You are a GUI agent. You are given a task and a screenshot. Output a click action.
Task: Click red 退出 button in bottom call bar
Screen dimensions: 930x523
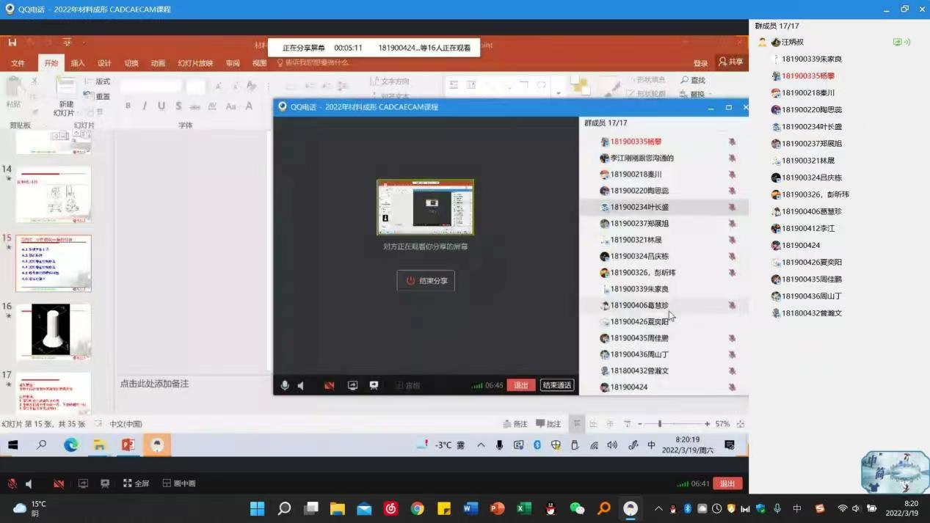[727, 484]
